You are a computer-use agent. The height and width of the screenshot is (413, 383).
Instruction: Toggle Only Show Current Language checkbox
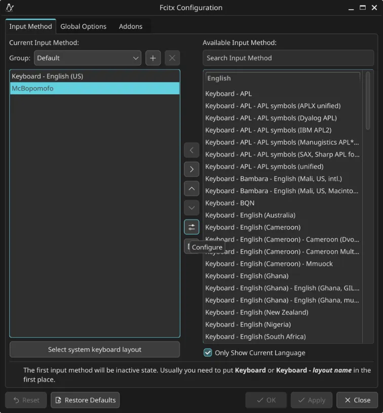tap(208, 353)
